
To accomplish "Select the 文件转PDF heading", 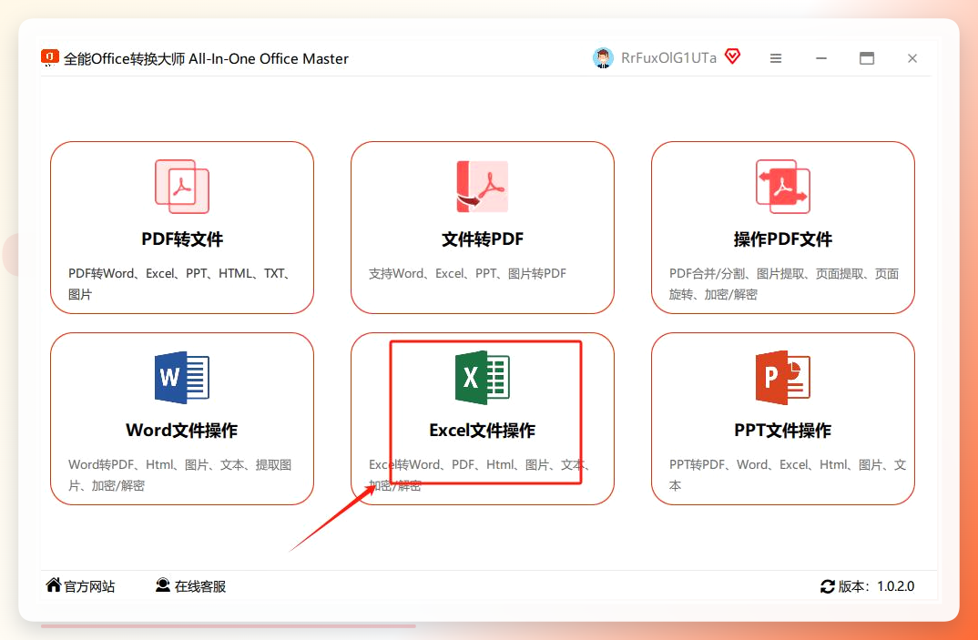I will click(482, 239).
